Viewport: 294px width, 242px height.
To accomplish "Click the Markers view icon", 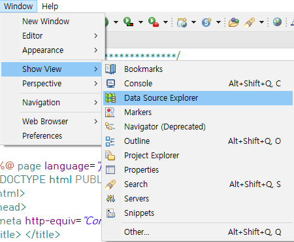I will (x=110, y=112).
